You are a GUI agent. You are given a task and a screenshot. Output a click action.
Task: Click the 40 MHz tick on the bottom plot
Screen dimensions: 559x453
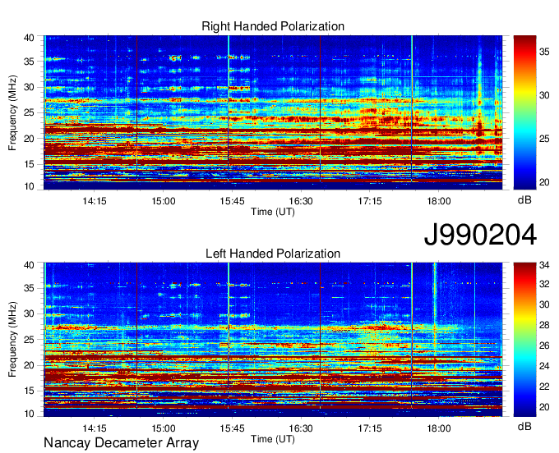click(29, 265)
